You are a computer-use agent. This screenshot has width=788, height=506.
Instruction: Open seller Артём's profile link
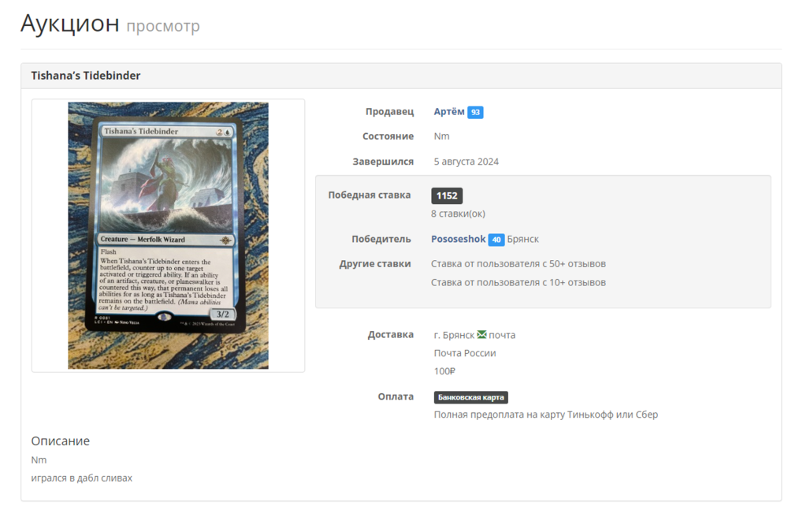tap(449, 112)
